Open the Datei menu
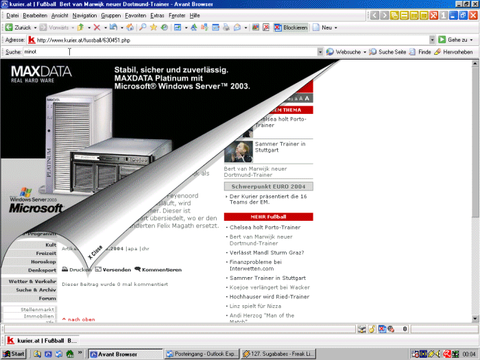This screenshot has height=360, width=480. pyautogui.click(x=12, y=15)
